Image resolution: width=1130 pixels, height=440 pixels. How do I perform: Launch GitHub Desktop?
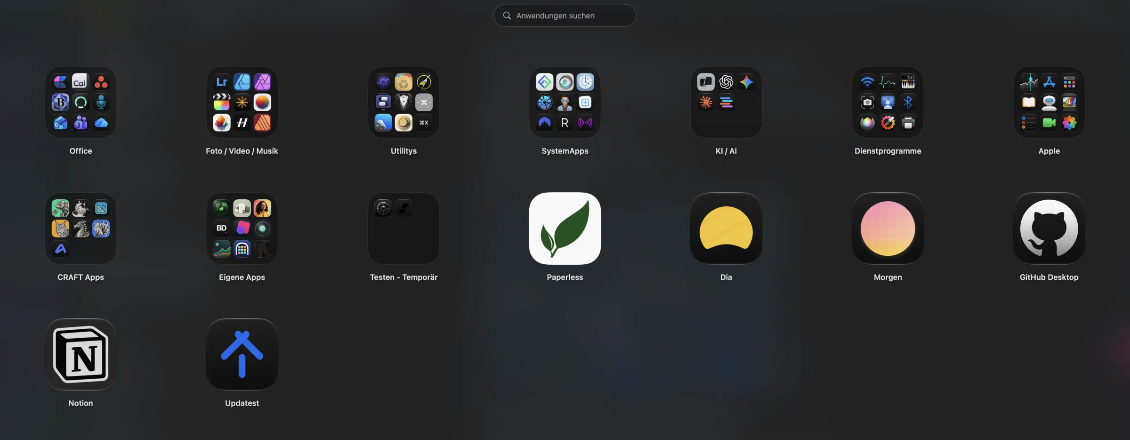(x=1049, y=228)
